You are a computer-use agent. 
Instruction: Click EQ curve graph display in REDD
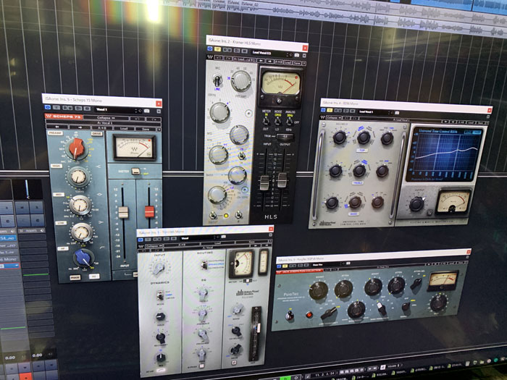(x=444, y=153)
